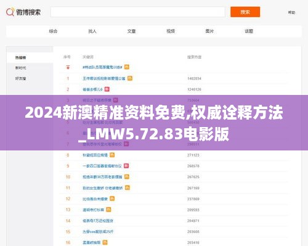Click the red badge beside rank 9 keyword
The width and height of the screenshot is (308, 246).
[x=126, y=166]
